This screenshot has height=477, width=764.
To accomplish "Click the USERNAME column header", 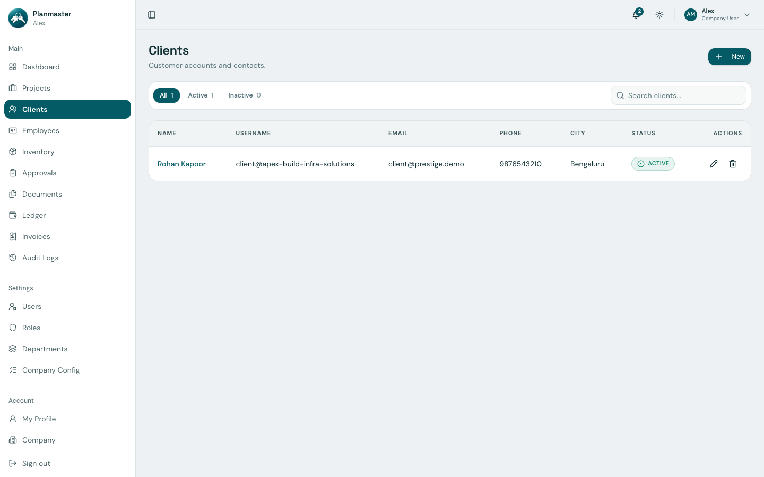I will click(253, 134).
